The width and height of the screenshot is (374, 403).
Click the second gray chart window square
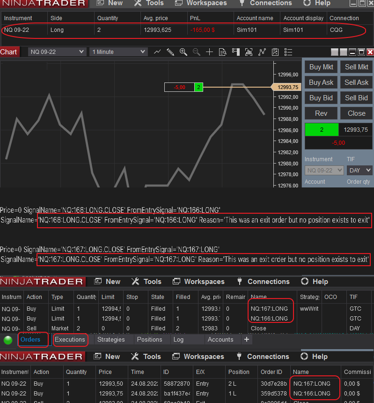click(x=344, y=52)
